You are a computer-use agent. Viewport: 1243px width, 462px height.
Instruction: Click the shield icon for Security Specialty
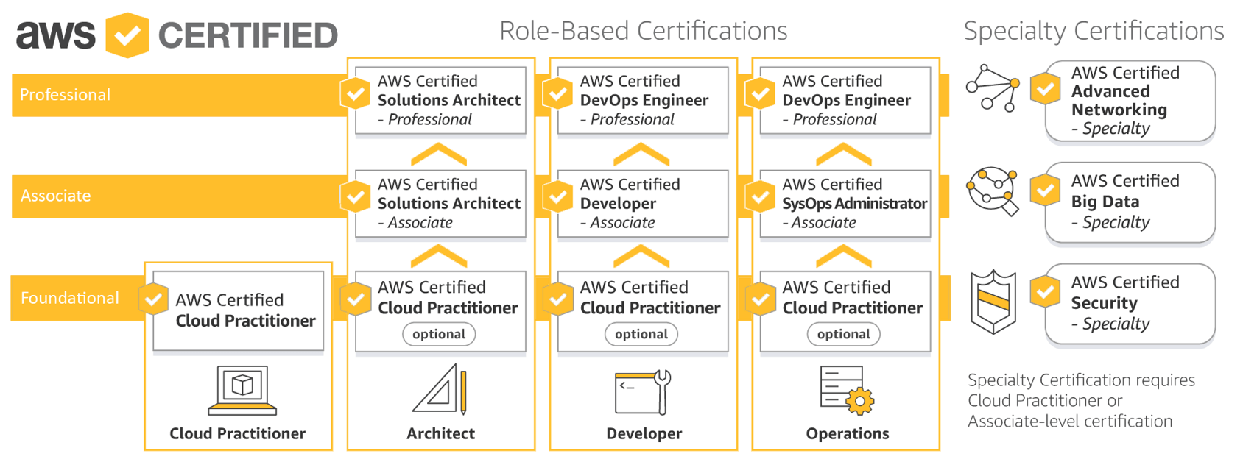point(993,302)
